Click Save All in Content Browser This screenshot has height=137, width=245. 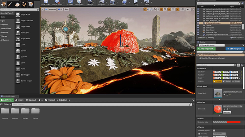click(31, 100)
